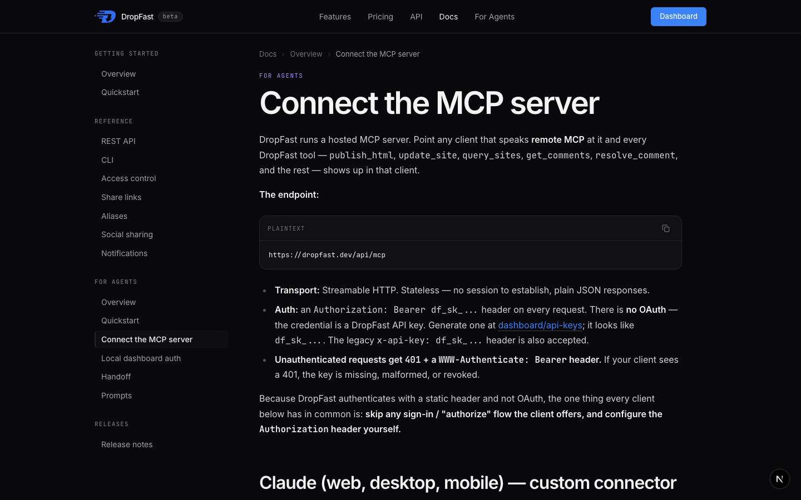Open Release notes page
This screenshot has width=801, height=500.
click(x=161, y=444)
